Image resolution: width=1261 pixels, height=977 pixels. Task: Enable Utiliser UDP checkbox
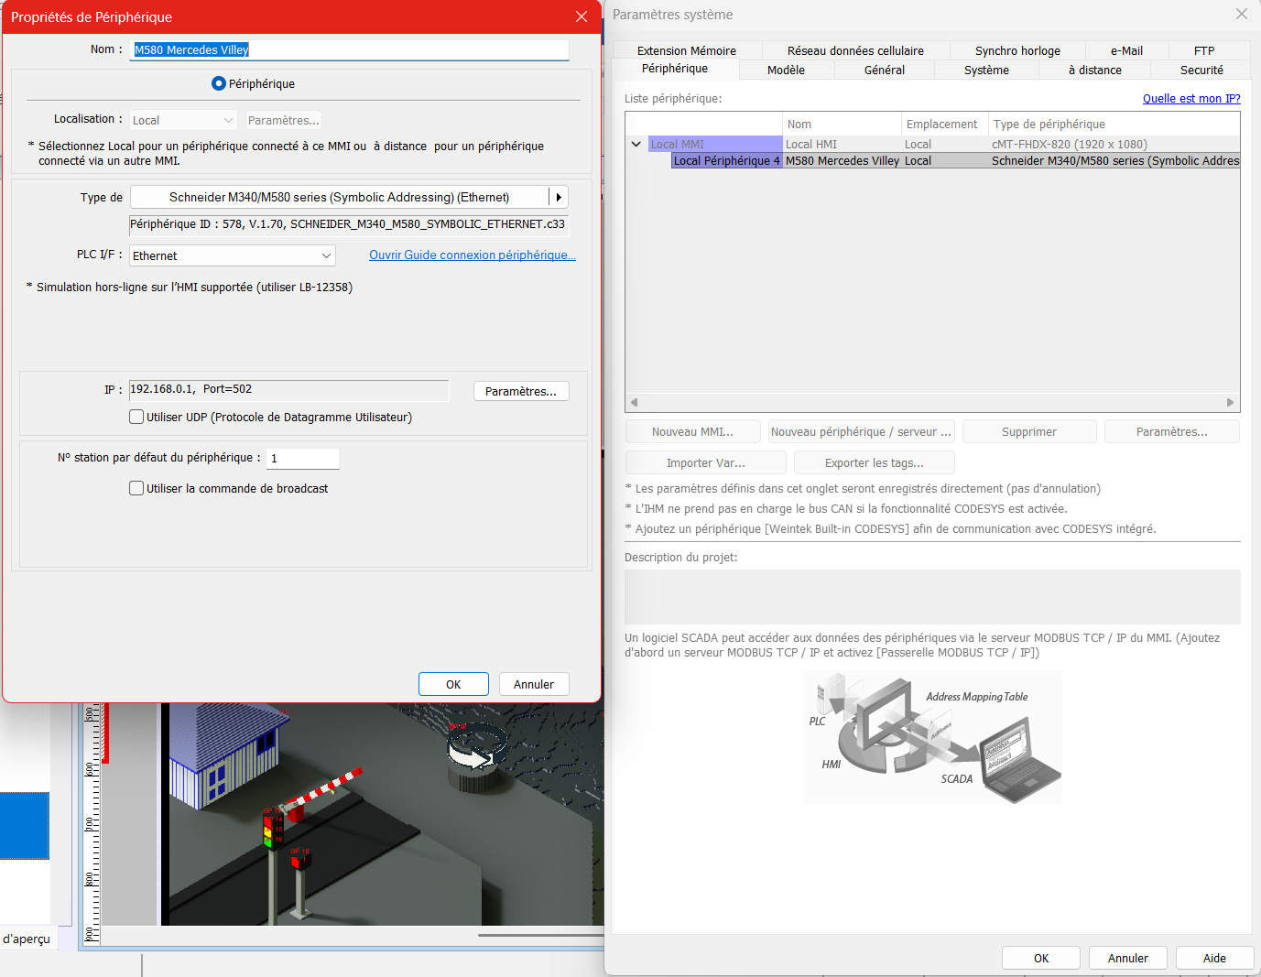click(x=136, y=418)
